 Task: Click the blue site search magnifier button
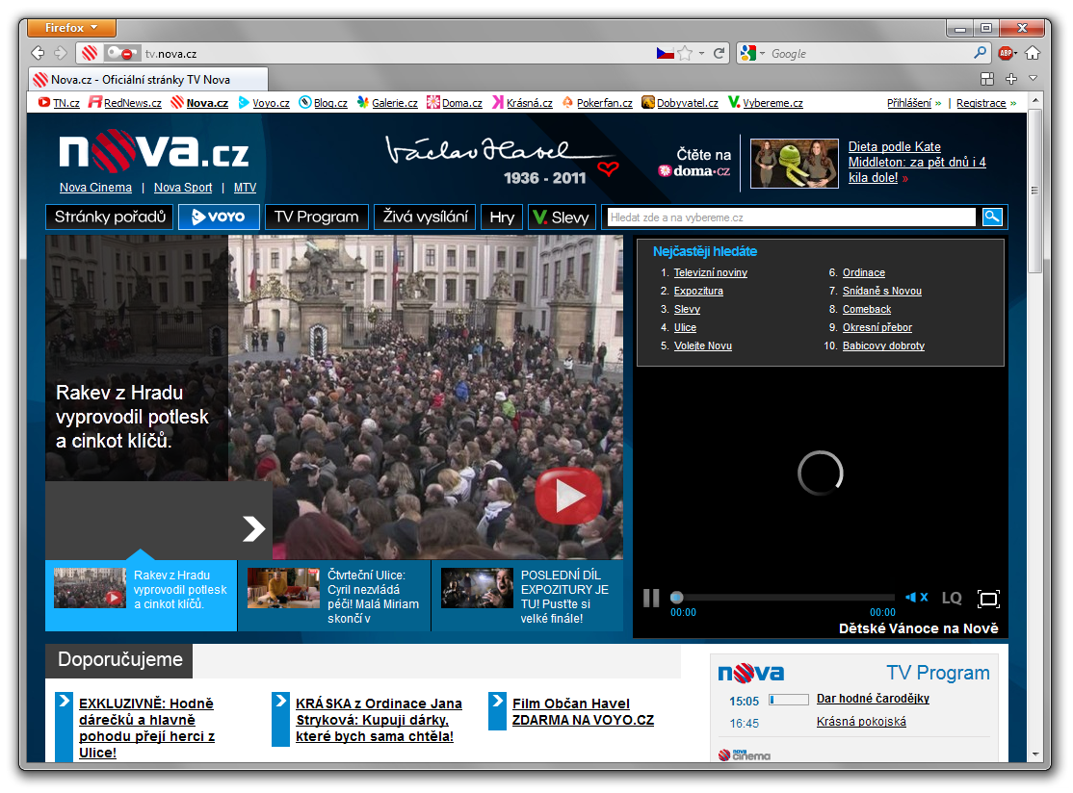[992, 217]
